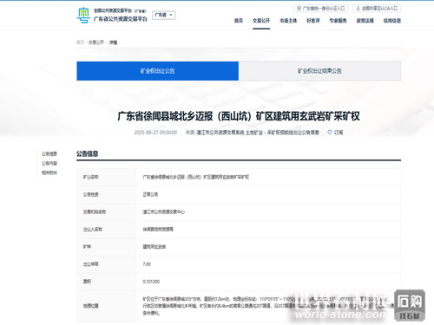Open 市场主体 in the top navigation
This screenshot has width=434, height=325.
click(288, 21)
